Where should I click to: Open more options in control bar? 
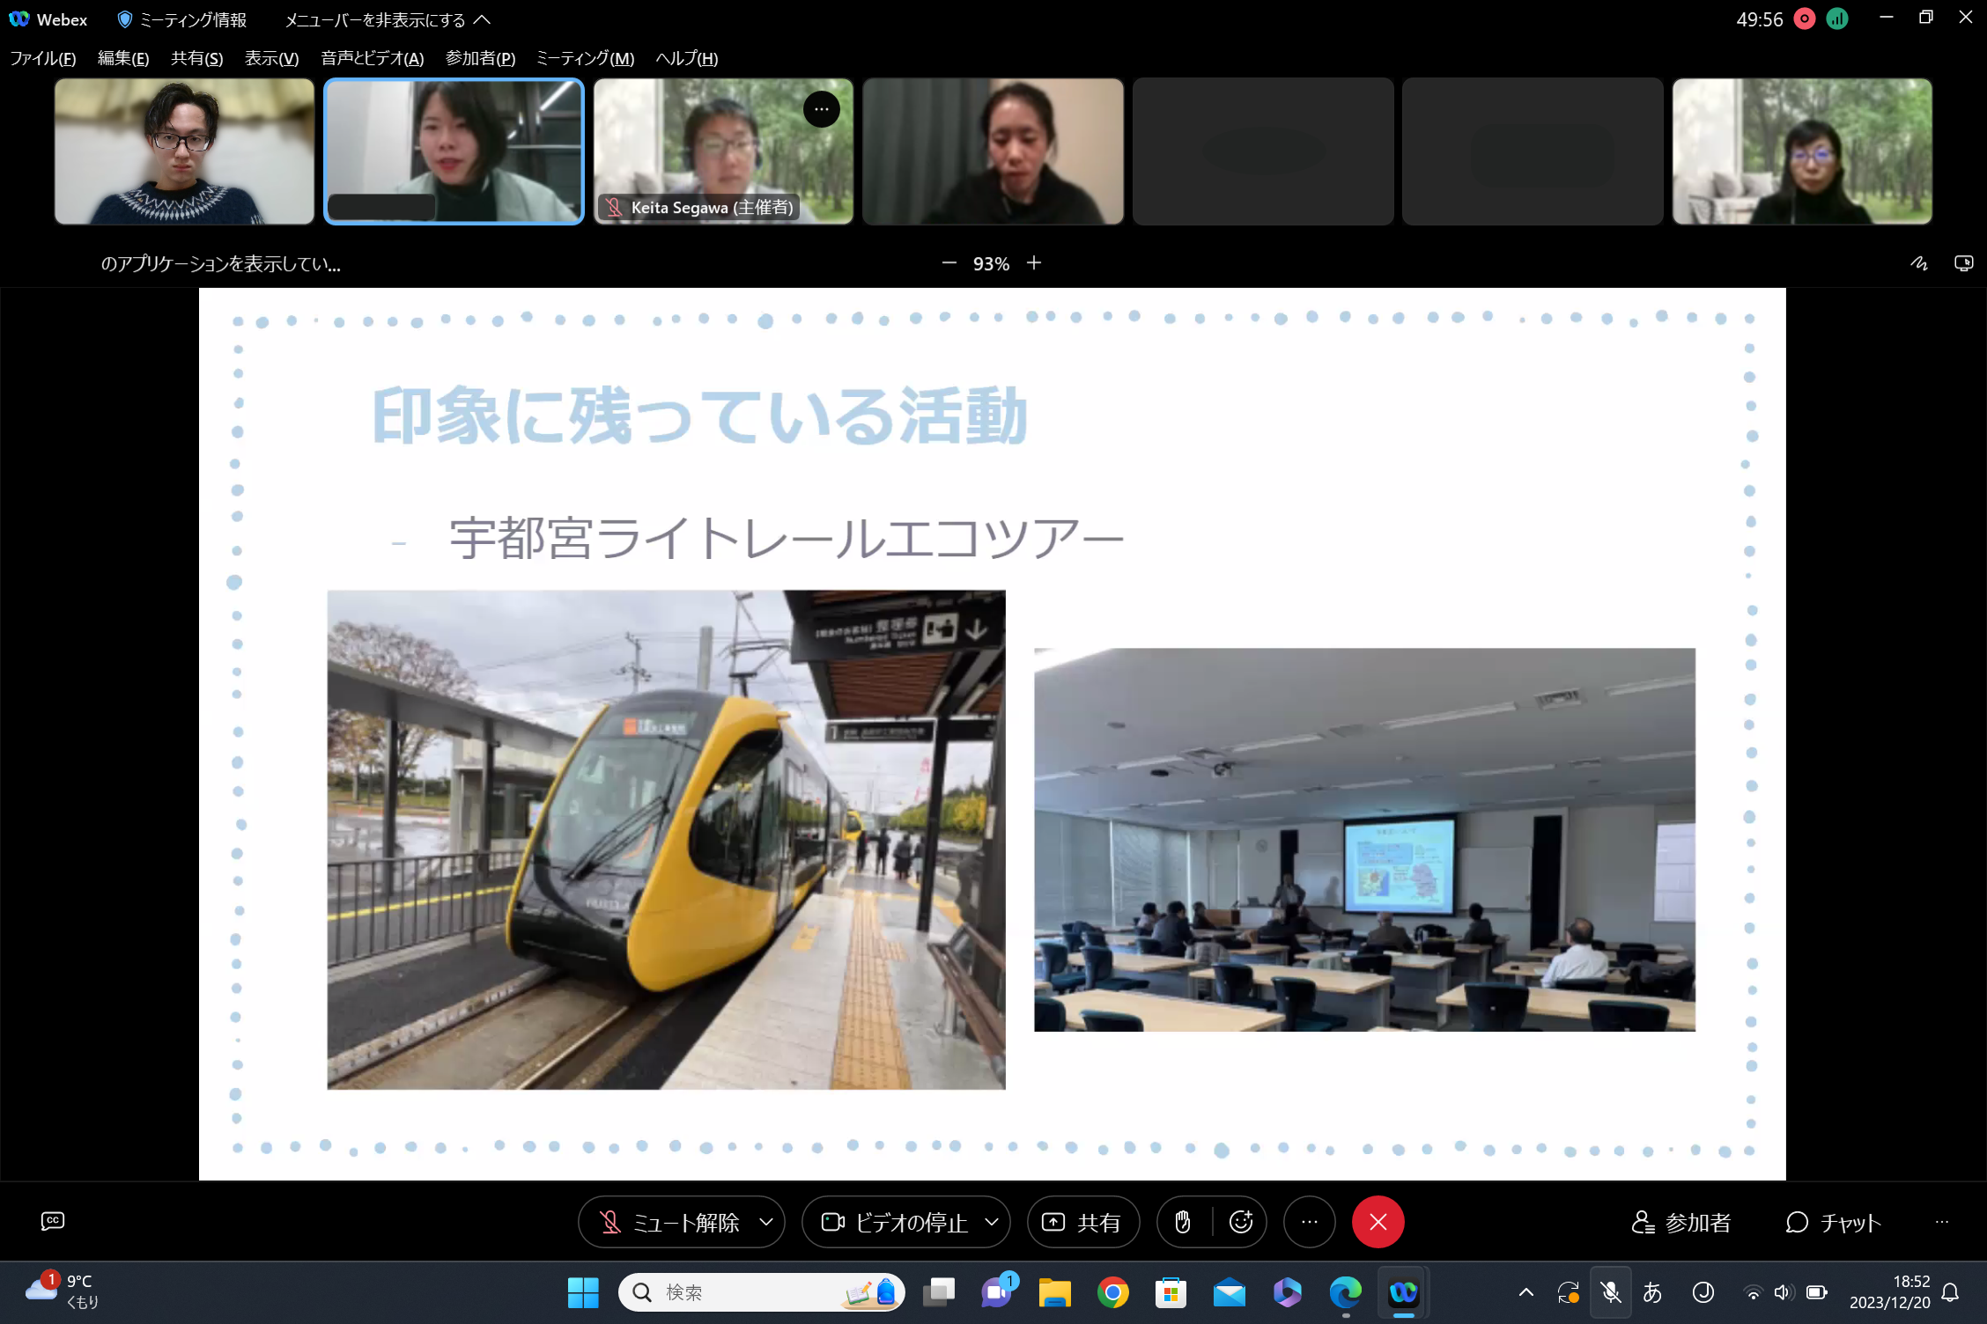(x=1310, y=1222)
